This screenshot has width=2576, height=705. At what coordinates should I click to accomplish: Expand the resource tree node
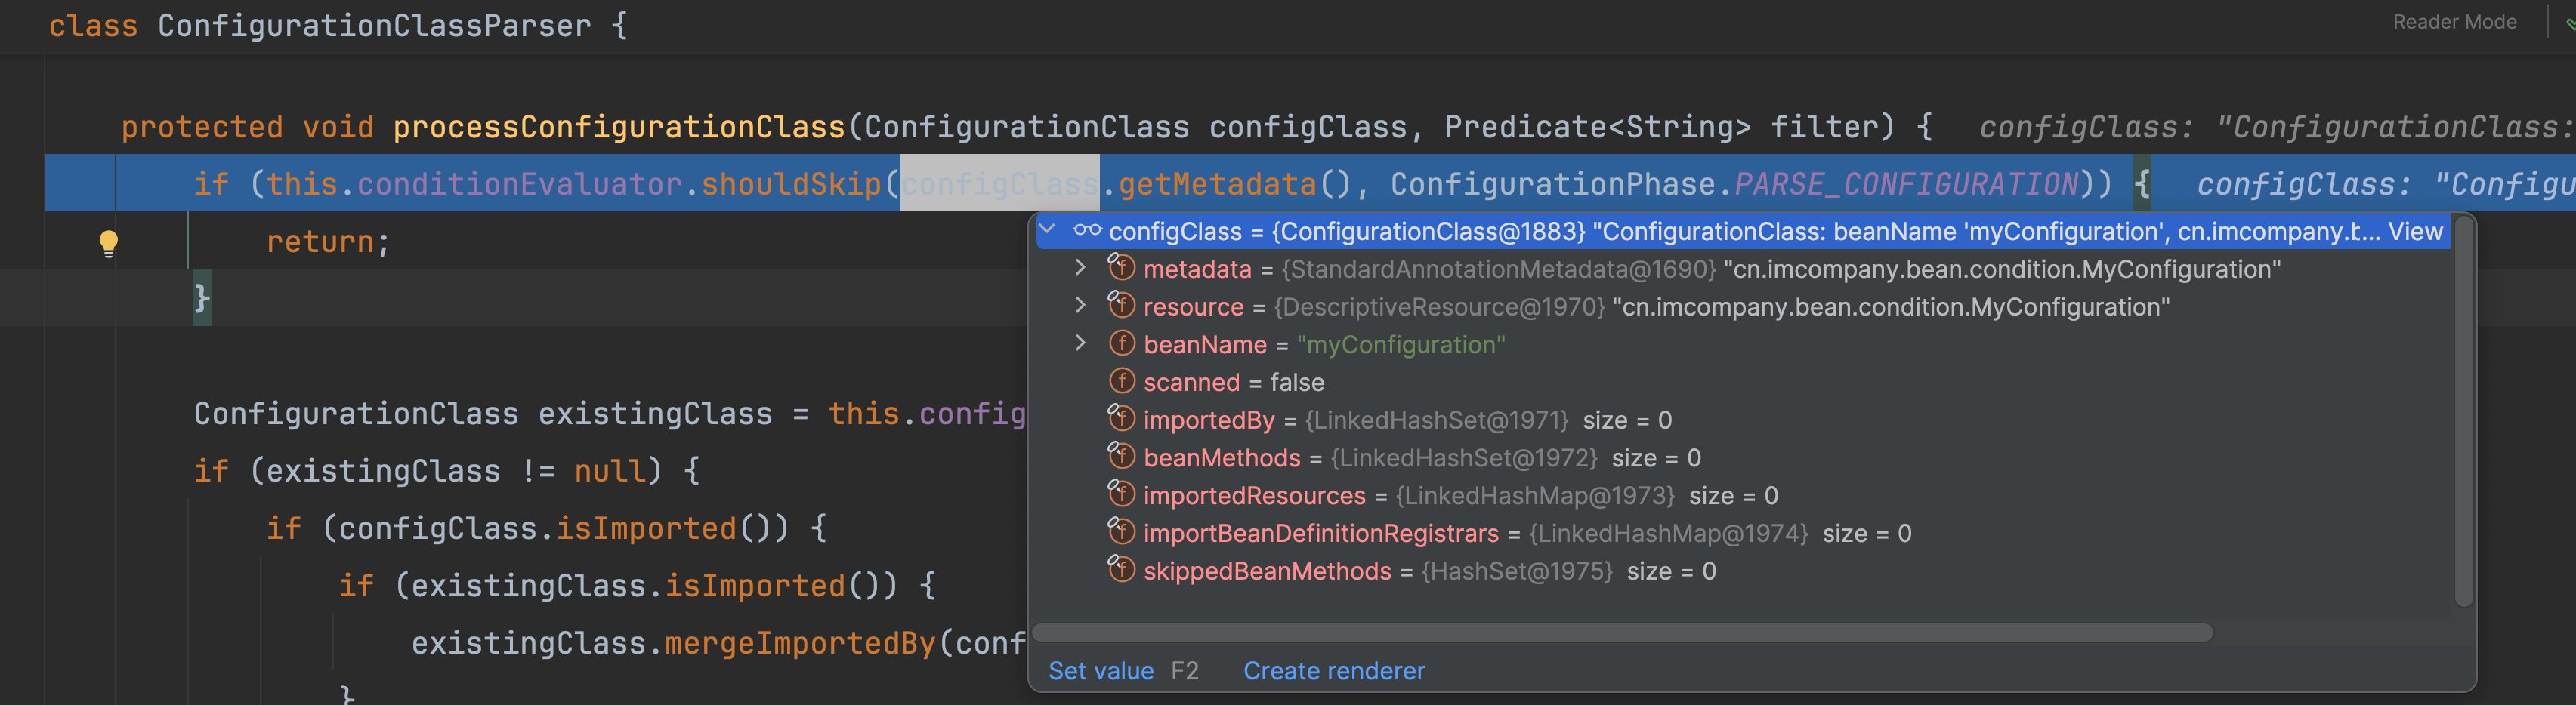(1080, 306)
